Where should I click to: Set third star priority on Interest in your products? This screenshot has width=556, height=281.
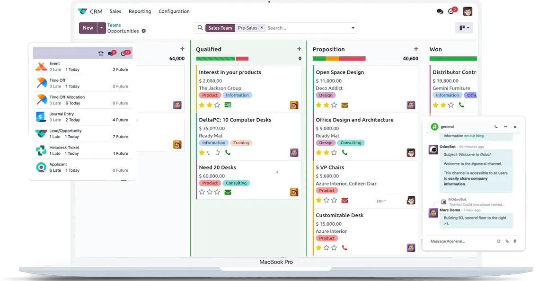[217, 105]
